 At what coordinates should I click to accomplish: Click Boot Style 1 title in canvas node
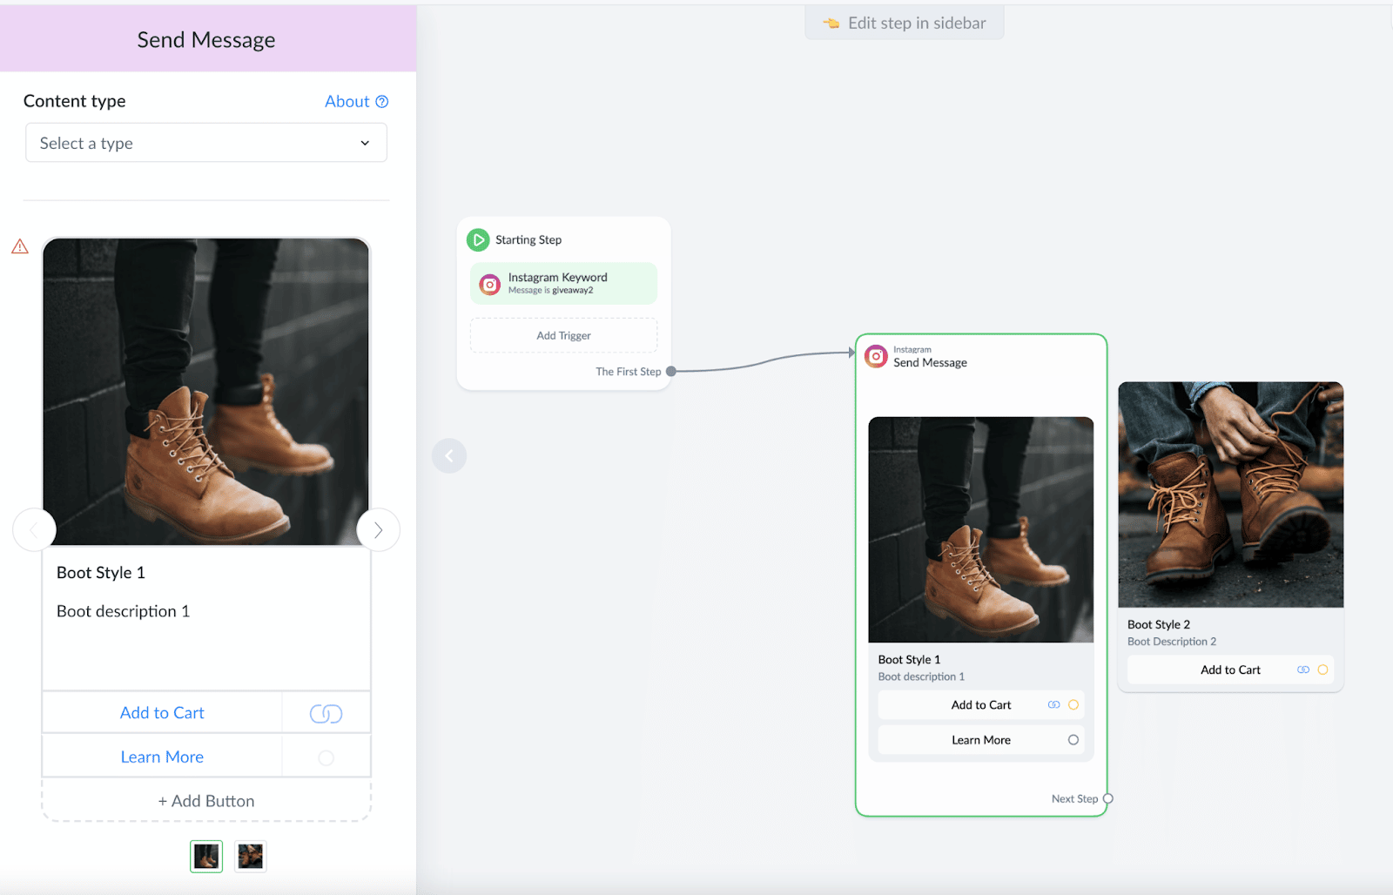909,660
